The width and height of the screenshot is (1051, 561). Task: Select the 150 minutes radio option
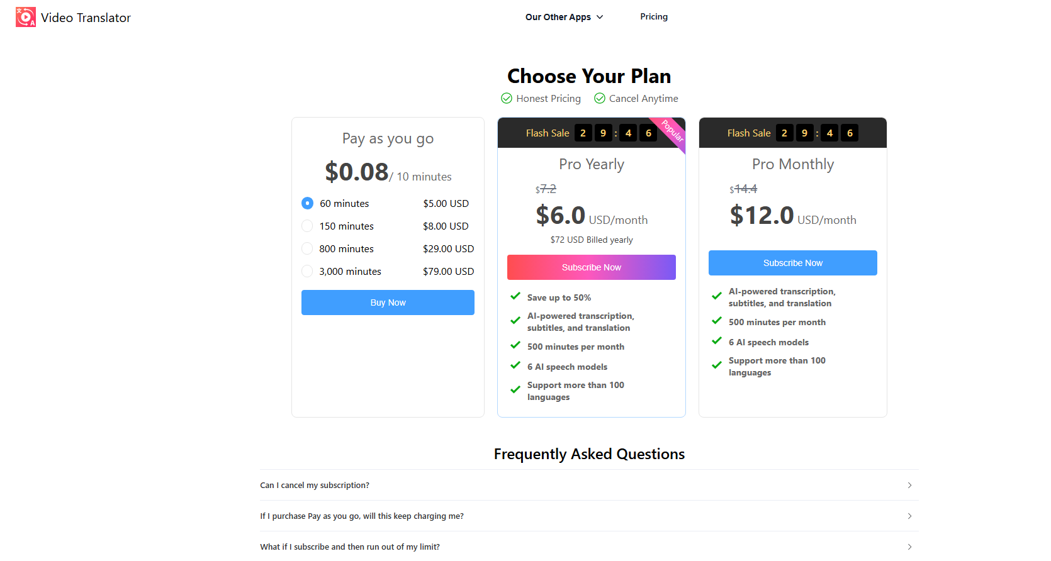(x=307, y=226)
